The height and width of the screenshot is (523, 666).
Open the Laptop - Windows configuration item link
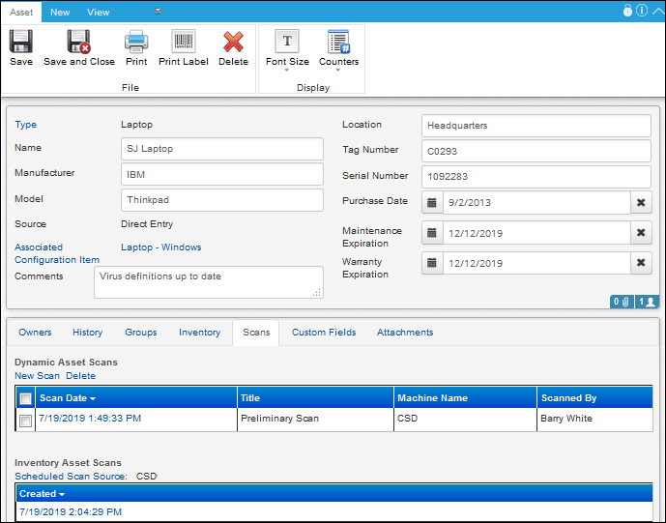[161, 247]
